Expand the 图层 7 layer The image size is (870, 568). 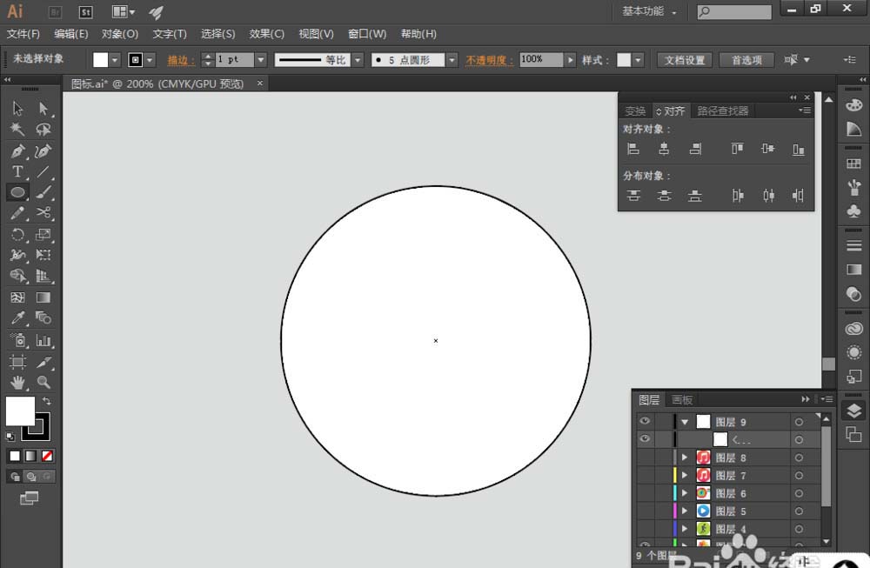685,476
